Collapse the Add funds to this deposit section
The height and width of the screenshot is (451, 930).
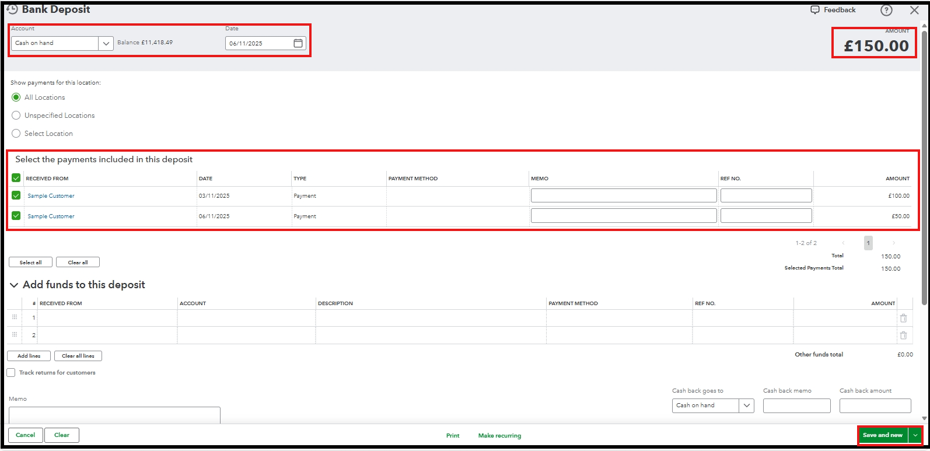point(14,285)
